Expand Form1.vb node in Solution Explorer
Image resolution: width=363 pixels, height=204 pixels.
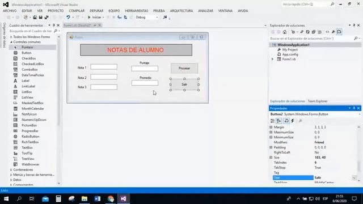[272, 59]
